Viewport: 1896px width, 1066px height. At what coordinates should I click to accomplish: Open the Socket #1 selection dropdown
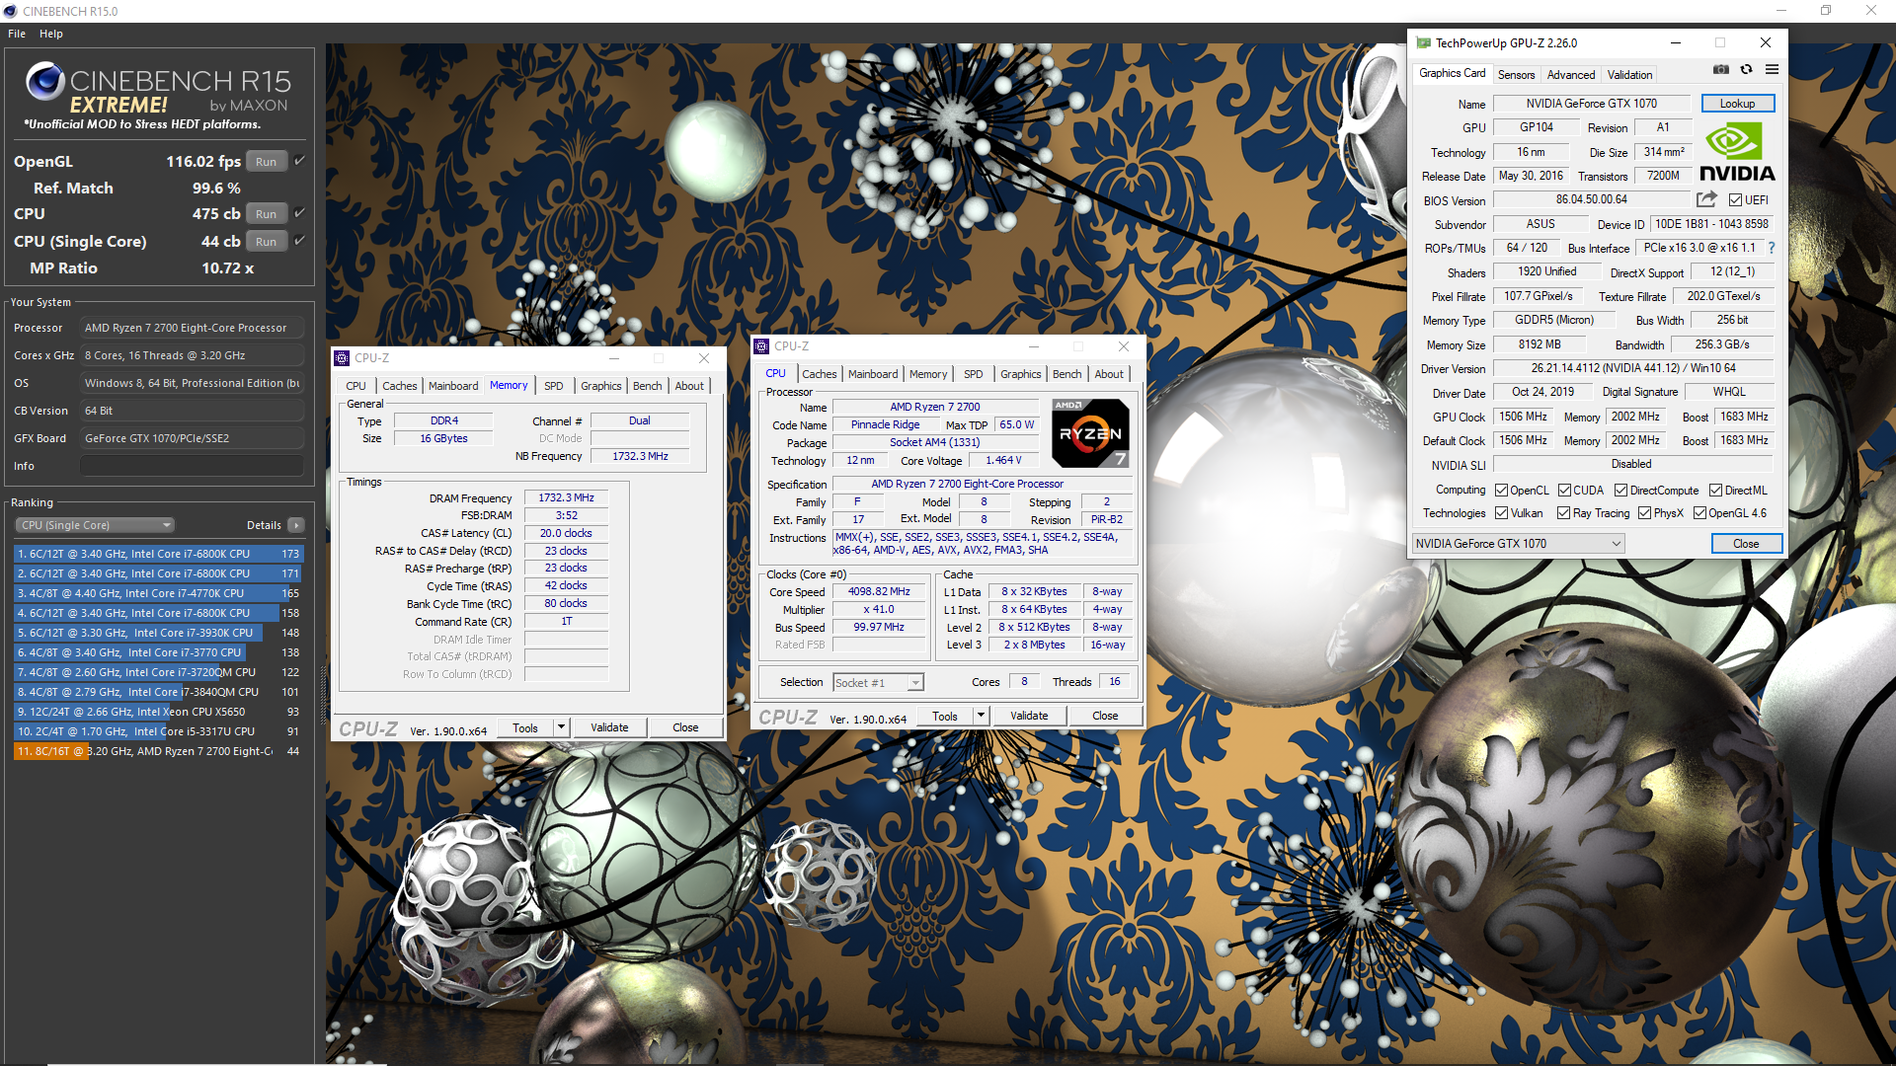tap(878, 683)
